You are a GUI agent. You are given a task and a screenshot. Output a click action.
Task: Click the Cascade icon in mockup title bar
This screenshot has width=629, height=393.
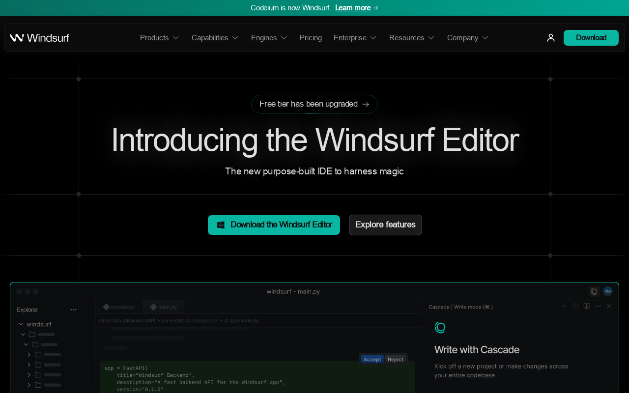(x=594, y=291)
